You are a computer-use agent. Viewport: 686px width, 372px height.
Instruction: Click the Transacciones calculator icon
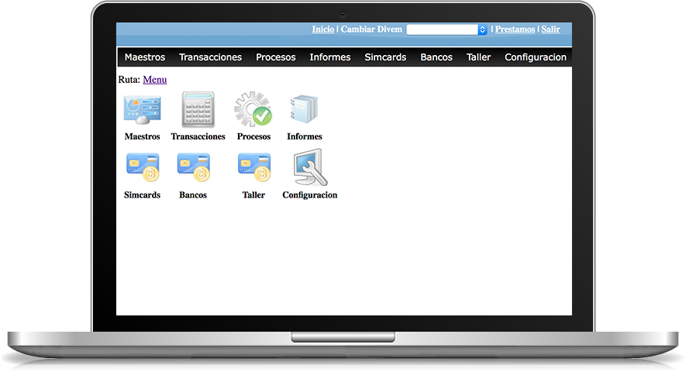[x=198, y=110]
